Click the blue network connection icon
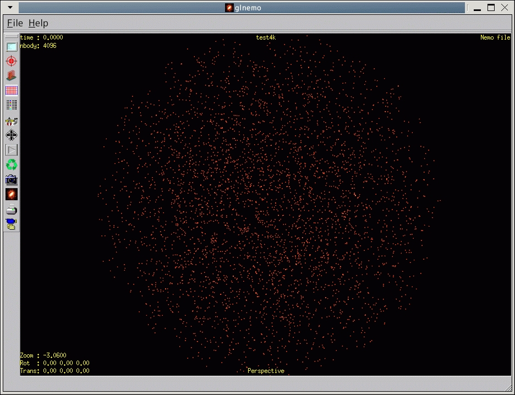 tap(12, 224)
